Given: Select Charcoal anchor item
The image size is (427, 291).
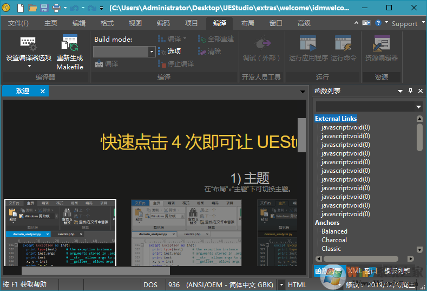Looking at the screenshot, I should 334,240.
